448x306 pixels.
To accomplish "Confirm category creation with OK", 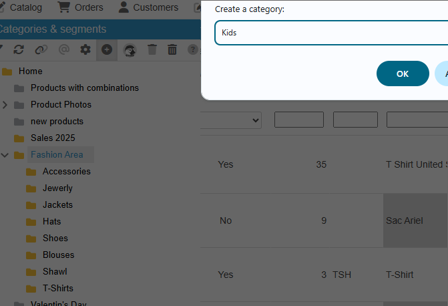I will (403, 73).
